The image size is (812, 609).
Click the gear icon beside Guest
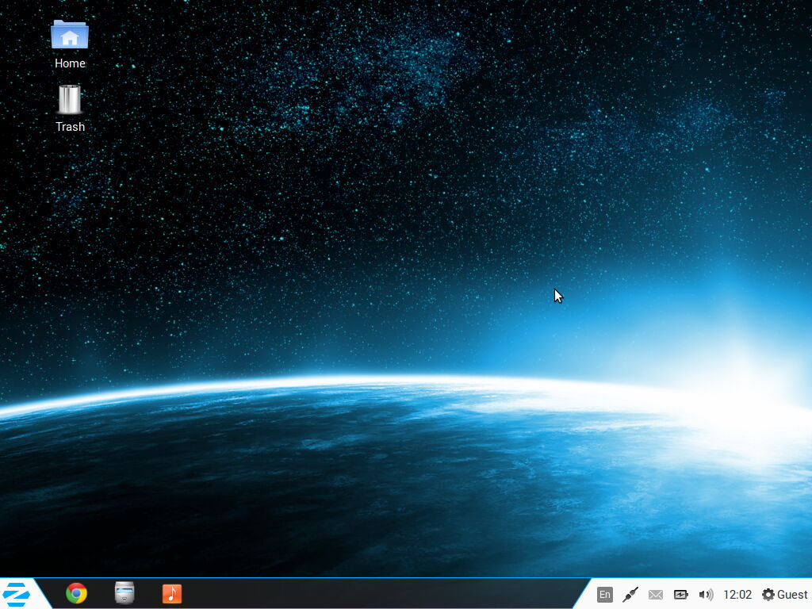(768, 595)
